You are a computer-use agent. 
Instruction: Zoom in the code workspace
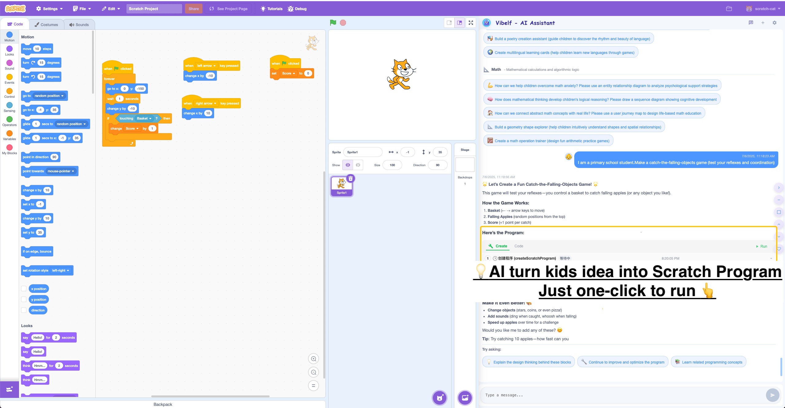313,359
